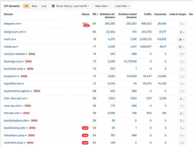
Task: Click the SPAM tag on prospeo.io
Action: pos(24,76)
